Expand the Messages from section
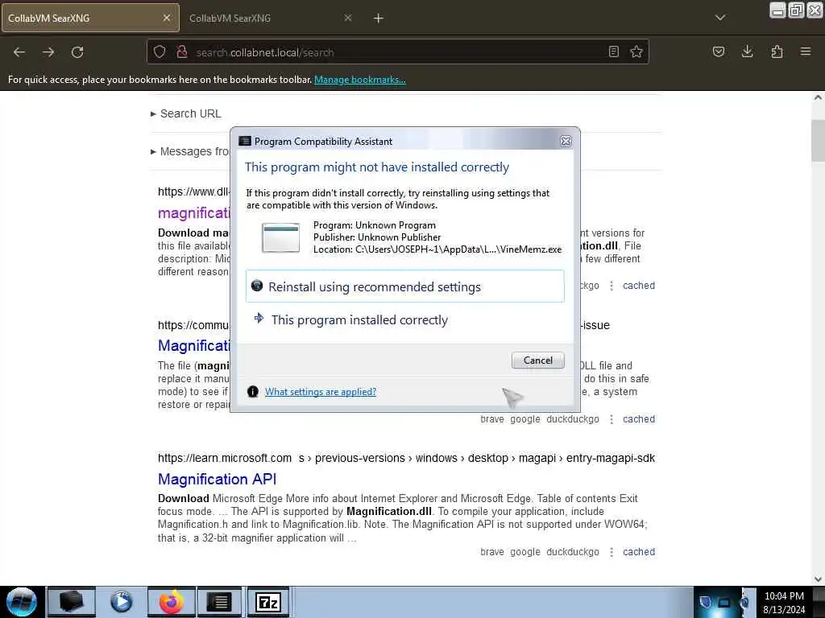This screenshot has height=618, width=825. 190,151
